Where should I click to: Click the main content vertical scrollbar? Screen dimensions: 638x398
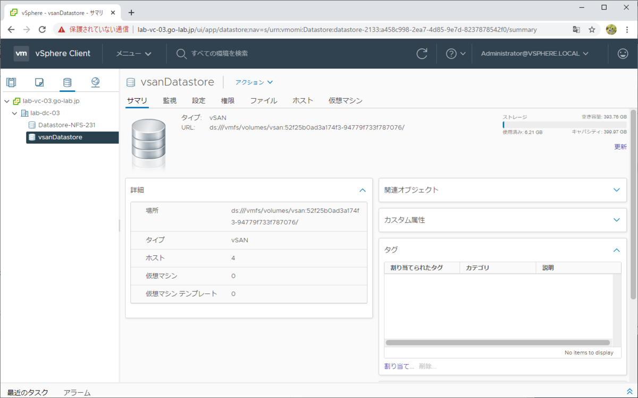[x=633, y=204]
